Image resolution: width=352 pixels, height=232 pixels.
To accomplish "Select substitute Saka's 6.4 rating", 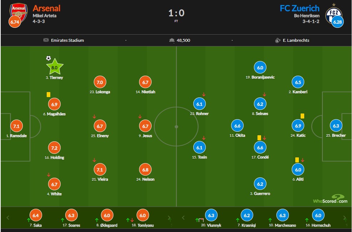I will (36, 215).
